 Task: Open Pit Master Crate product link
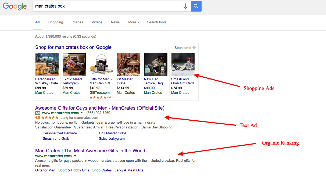(125, 81)
